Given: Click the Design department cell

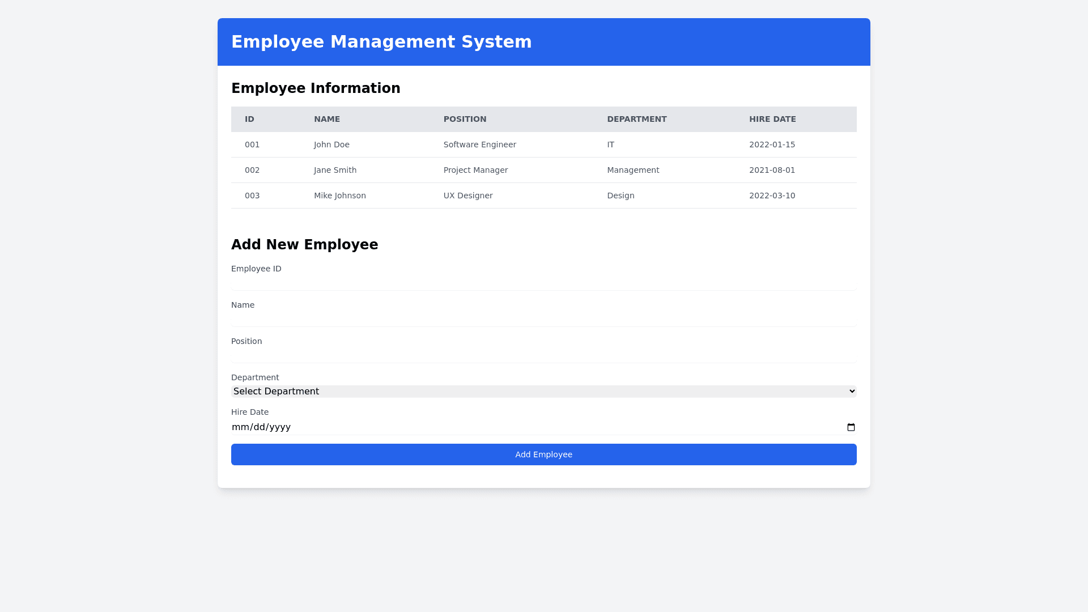Looking at the screenshot, I should (620, 195).
